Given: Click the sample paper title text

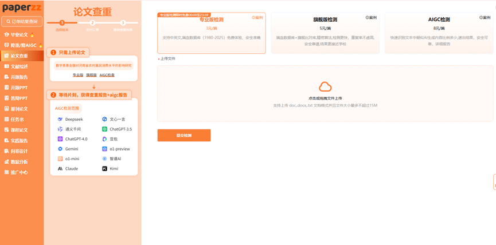Looking at the screenshot, I should coord(93,66).
